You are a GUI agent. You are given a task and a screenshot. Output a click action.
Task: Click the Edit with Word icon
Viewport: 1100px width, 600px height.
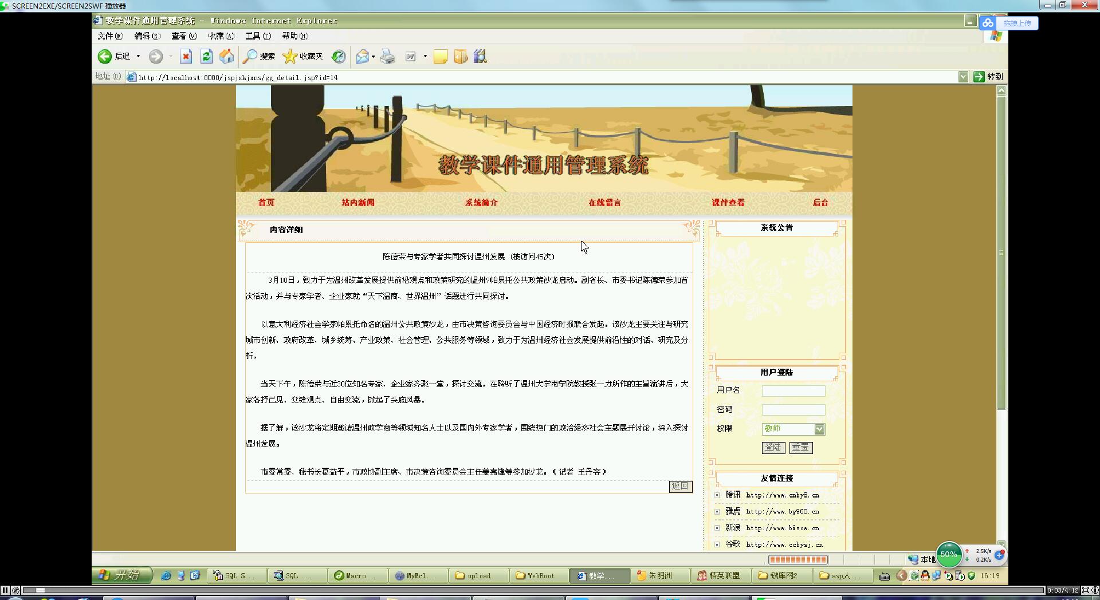411,56
